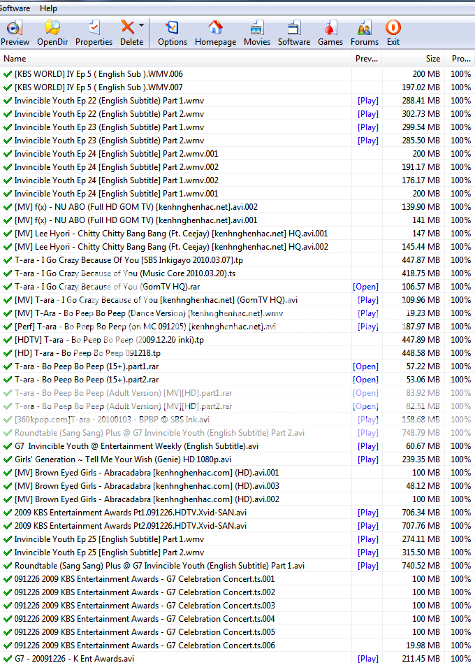Sort list by the Name column header
This screenshot has height=663, width=475.
pyautogui.click(x=15, y=59)
